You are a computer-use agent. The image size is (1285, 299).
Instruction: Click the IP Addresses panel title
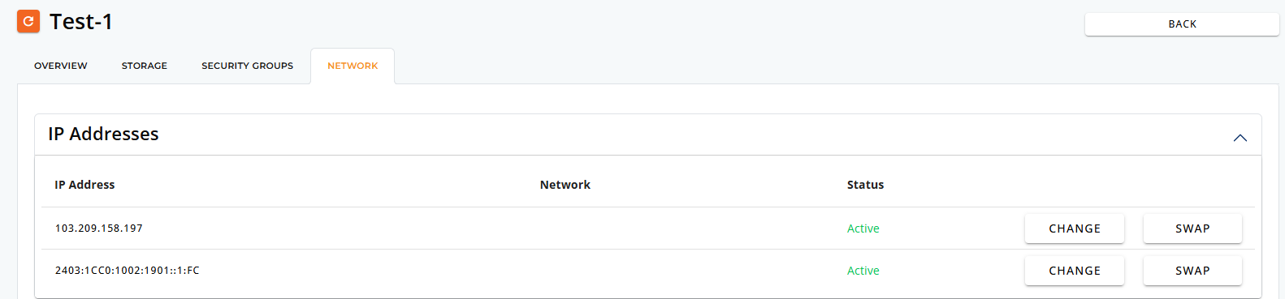coord(103,134)
